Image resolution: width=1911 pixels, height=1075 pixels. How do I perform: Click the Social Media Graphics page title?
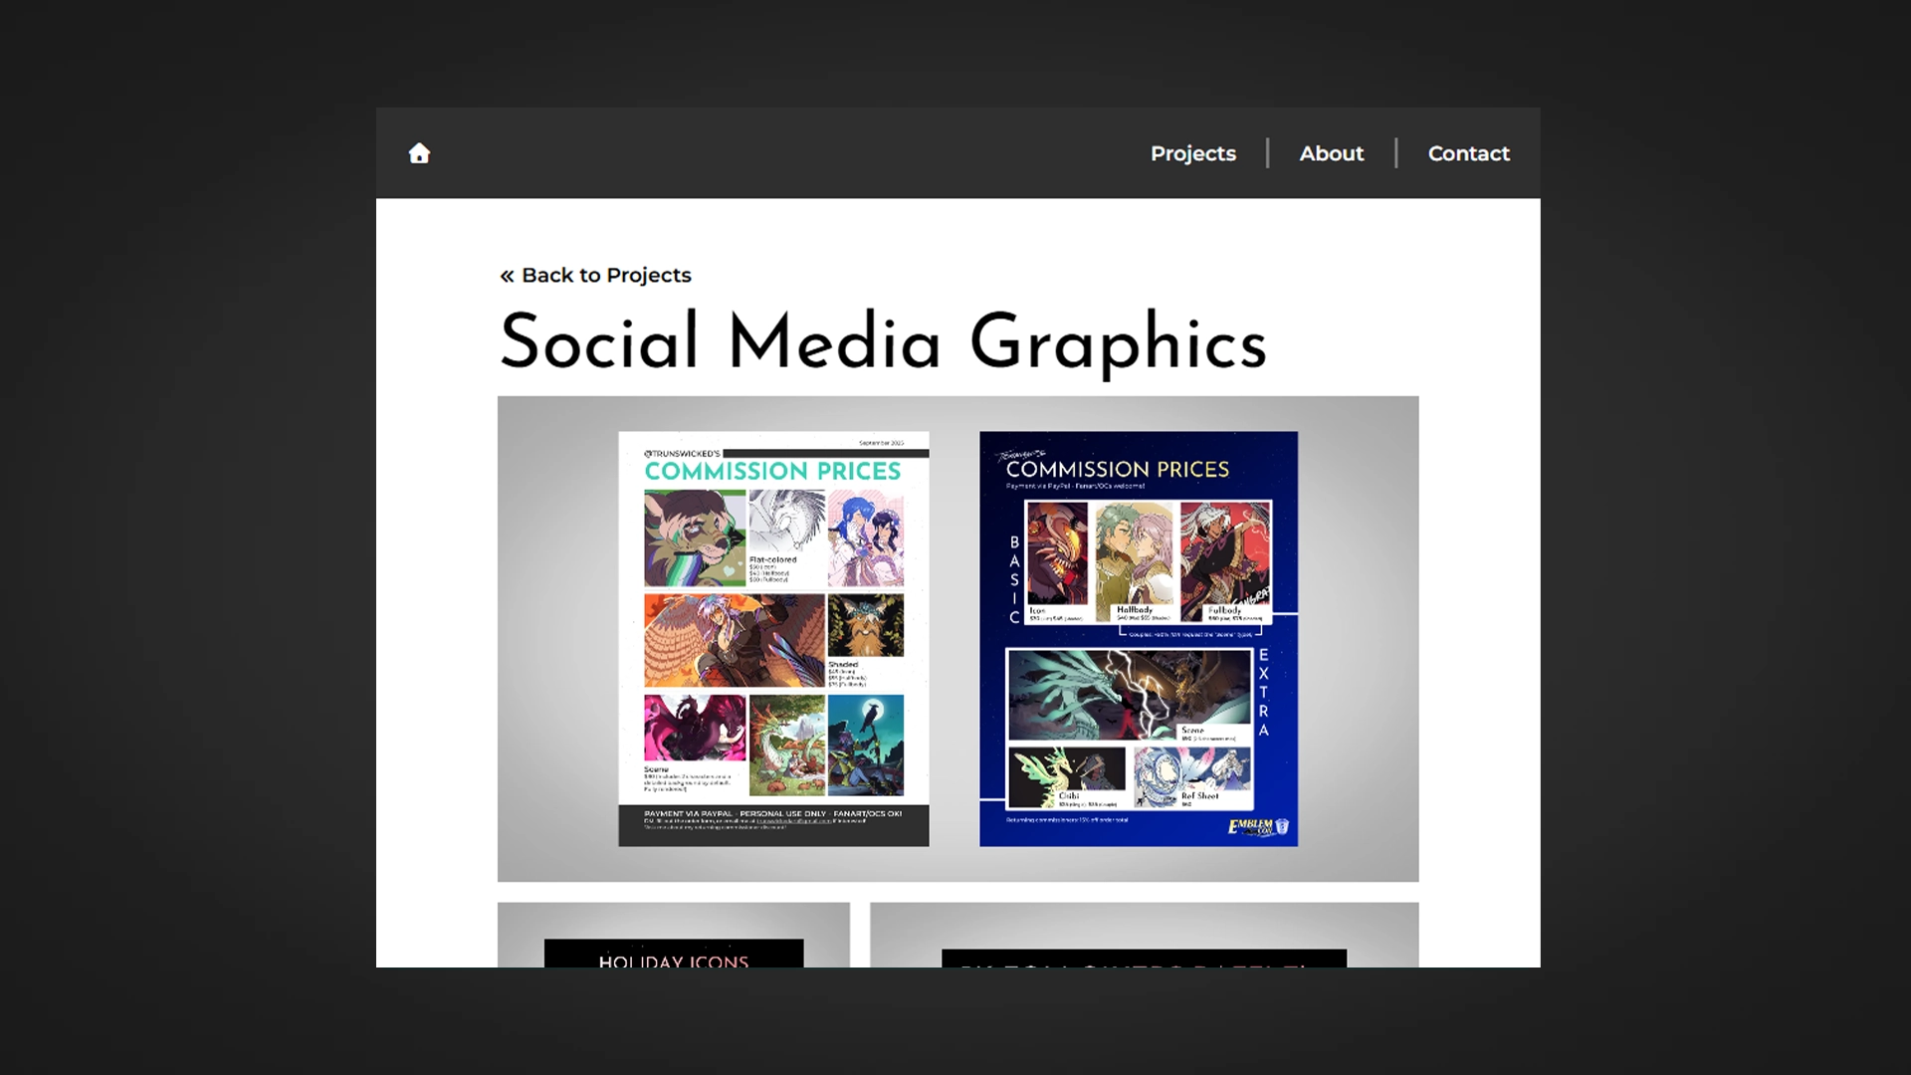coord(883,340)
